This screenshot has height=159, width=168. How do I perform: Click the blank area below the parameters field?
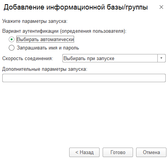click(x=84, y=114)
